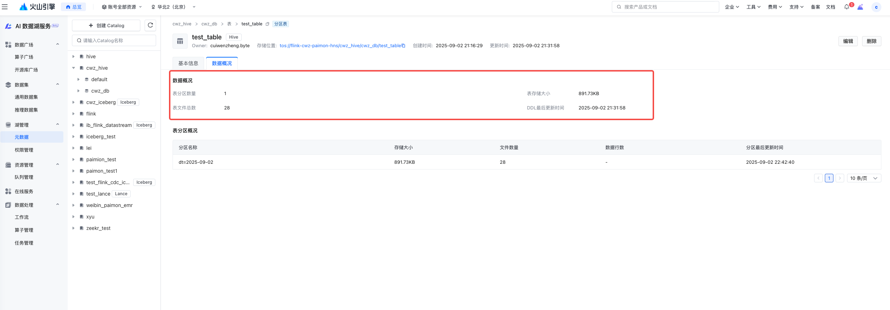Collapse the 数据广场 sidebar section
Image resolution: width=890 pixels, height=310 pixels.
pyautogui.click(x=58, y=45)
